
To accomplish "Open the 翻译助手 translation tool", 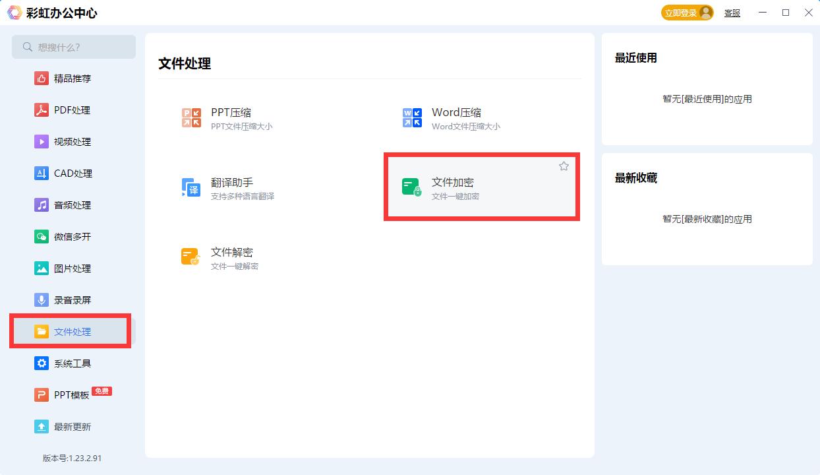I will click(x=227, y=189).
